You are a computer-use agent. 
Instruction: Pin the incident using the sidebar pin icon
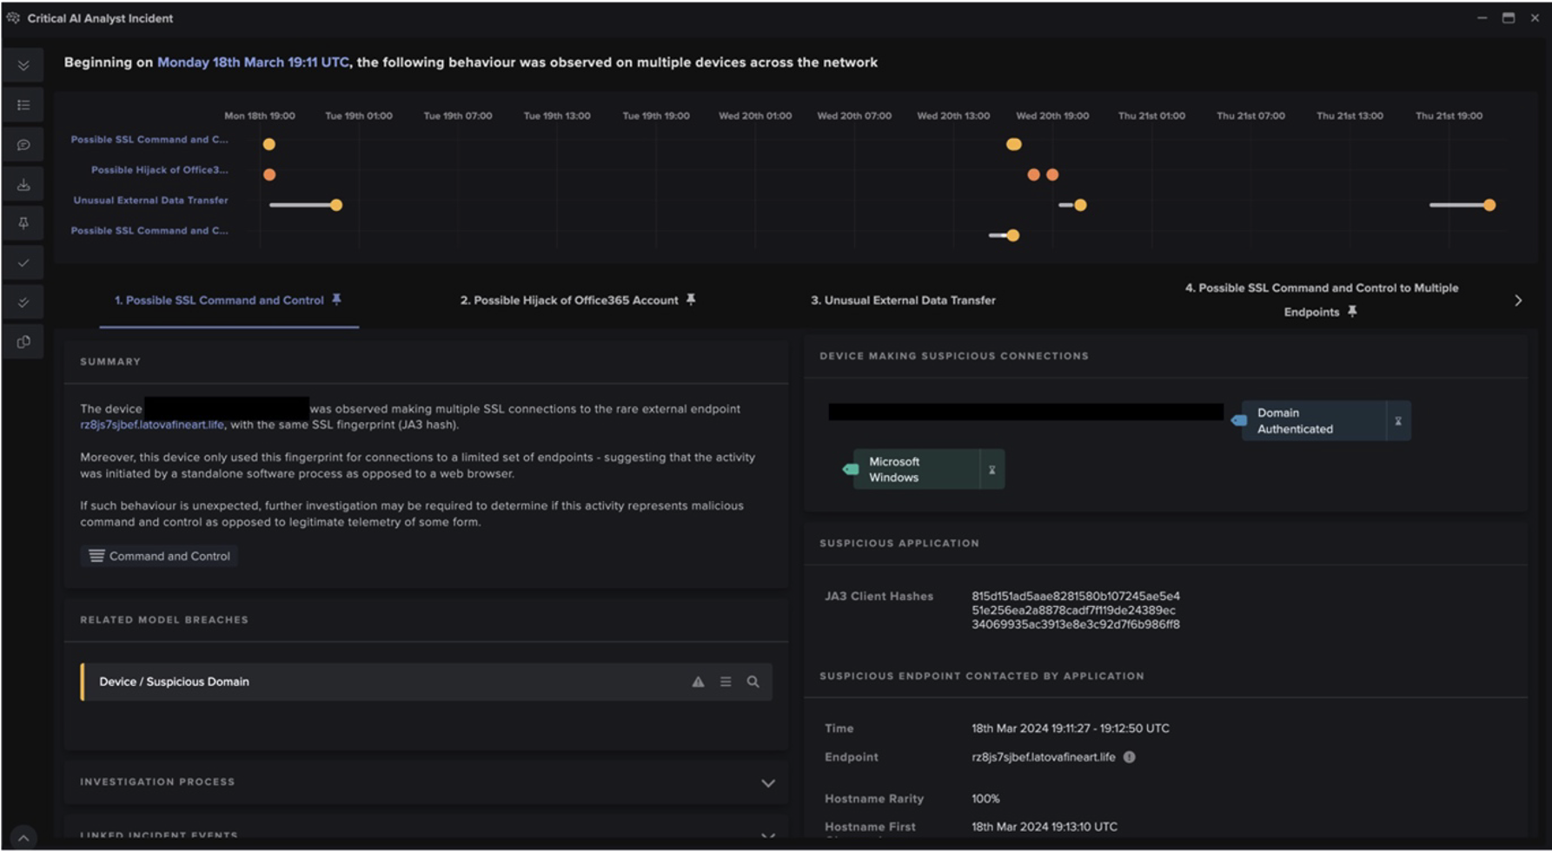tap(23, 223)
